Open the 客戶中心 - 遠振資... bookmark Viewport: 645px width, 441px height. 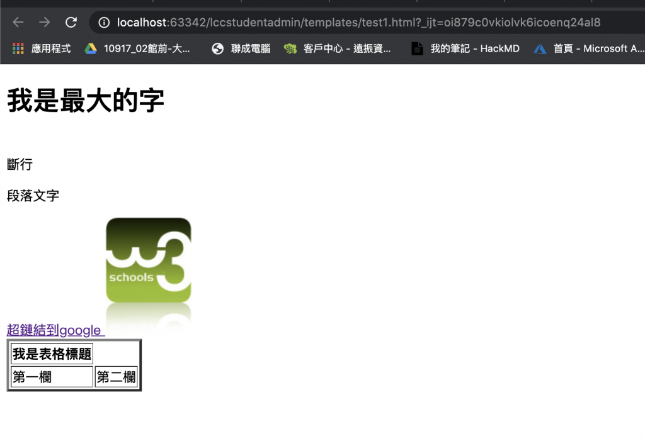tap(347, 48)
